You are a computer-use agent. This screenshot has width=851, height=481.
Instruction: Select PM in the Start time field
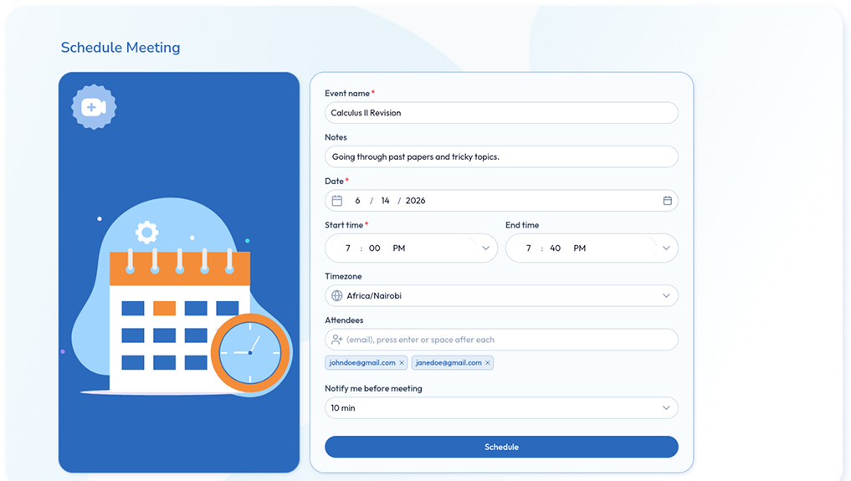point(399,248)
